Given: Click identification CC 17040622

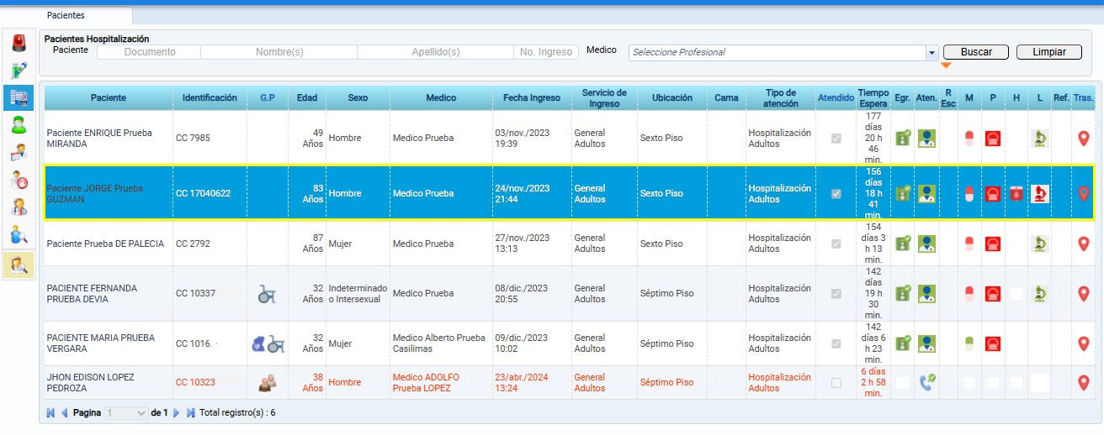Looking at the screenshot, I should point(203,194).
